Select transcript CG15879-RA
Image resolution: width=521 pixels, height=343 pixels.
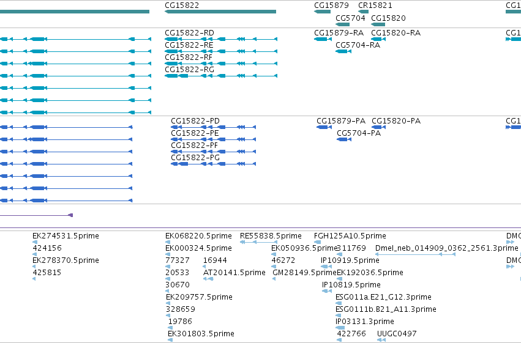click(323, 39)
